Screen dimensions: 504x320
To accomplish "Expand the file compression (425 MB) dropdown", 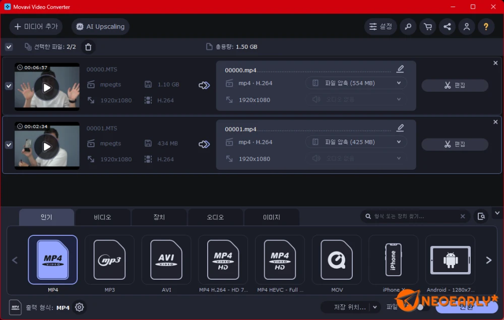I will (x=356, y=142).
